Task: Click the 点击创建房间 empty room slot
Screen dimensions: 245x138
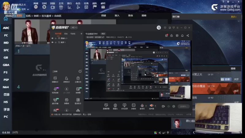Action: pyautogui.click(x=40, y=71)
